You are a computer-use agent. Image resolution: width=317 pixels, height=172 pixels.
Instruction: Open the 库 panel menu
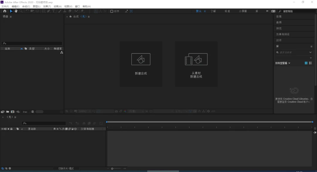point(311,46)
